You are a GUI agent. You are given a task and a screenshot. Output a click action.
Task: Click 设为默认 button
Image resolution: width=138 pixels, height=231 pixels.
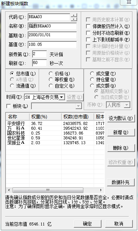coord(121,118)
